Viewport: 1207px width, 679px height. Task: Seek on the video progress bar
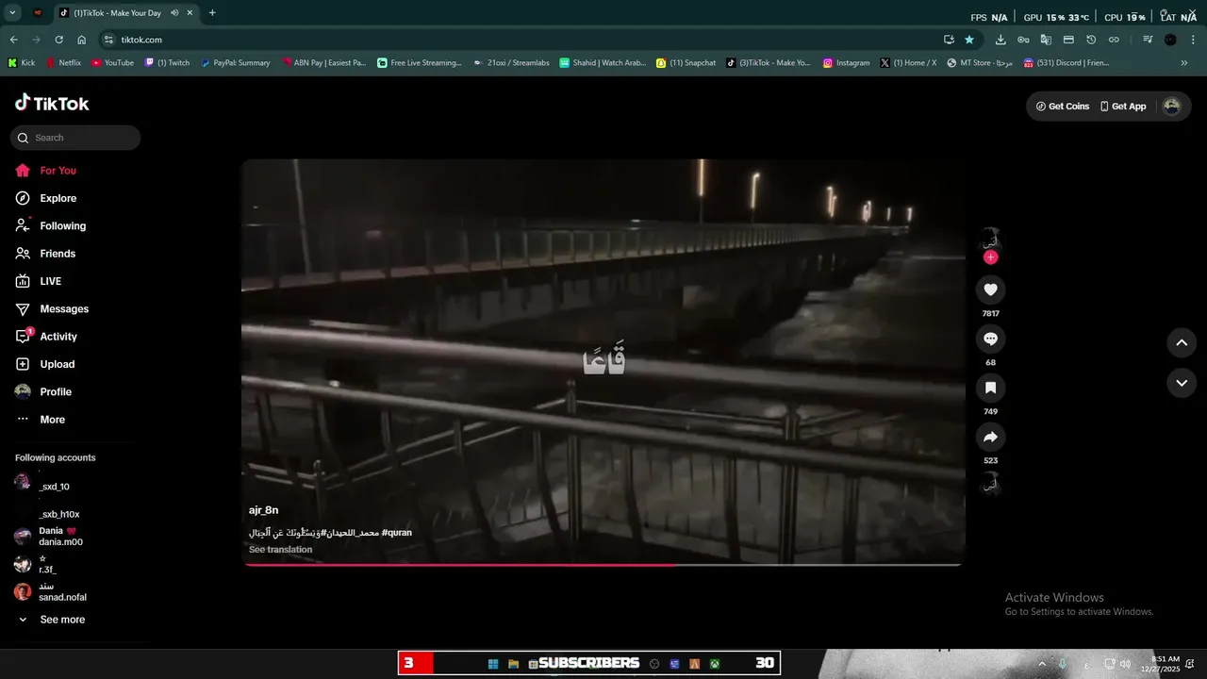603,565
